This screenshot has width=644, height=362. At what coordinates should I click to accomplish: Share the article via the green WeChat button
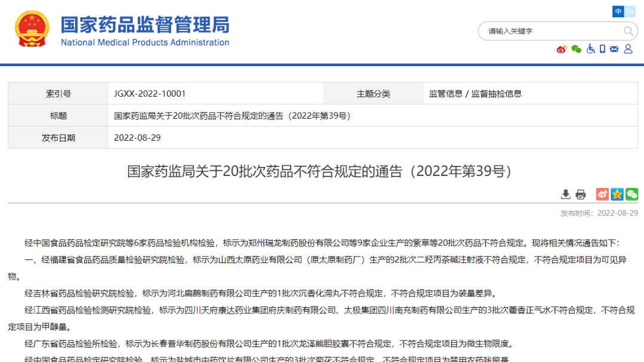(631, 194)
